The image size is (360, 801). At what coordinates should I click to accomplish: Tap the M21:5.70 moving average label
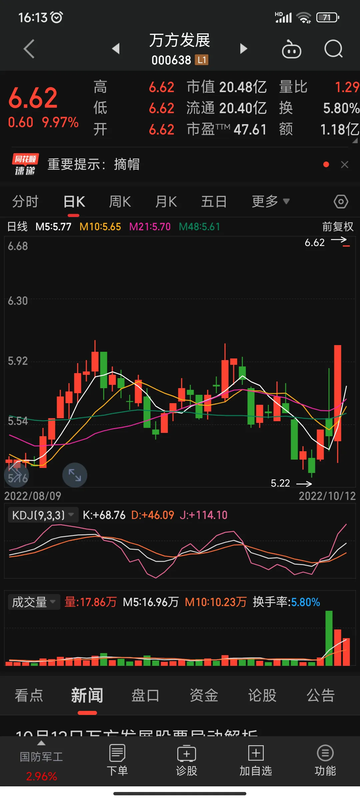150,227
